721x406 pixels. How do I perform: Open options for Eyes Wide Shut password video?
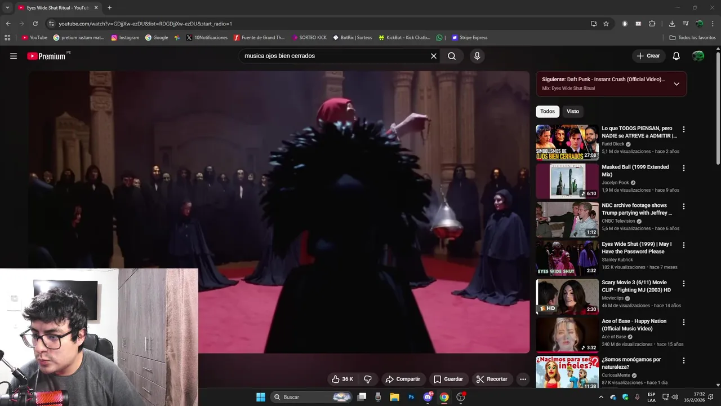[684, 245]
